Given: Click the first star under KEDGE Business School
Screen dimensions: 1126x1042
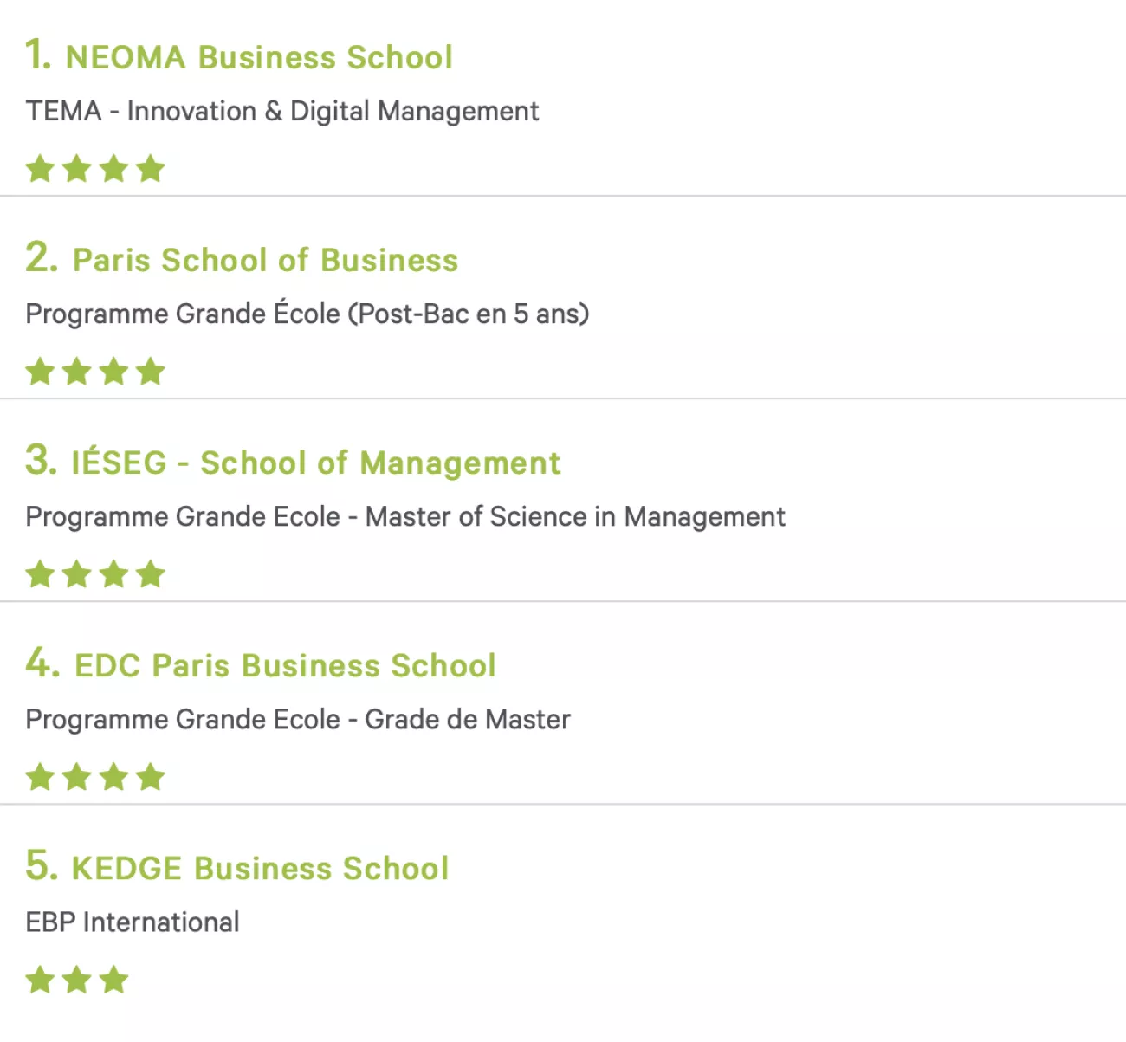Looking at the screenshot, I should 40,980.
